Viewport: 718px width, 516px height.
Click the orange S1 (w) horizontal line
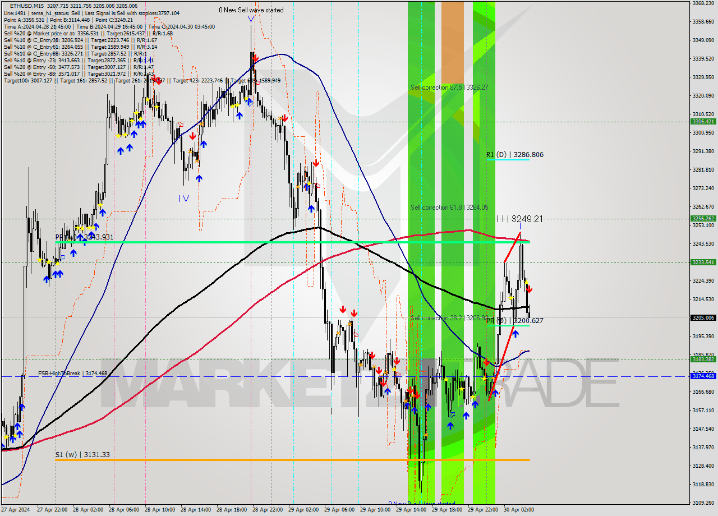pos(292,460)
